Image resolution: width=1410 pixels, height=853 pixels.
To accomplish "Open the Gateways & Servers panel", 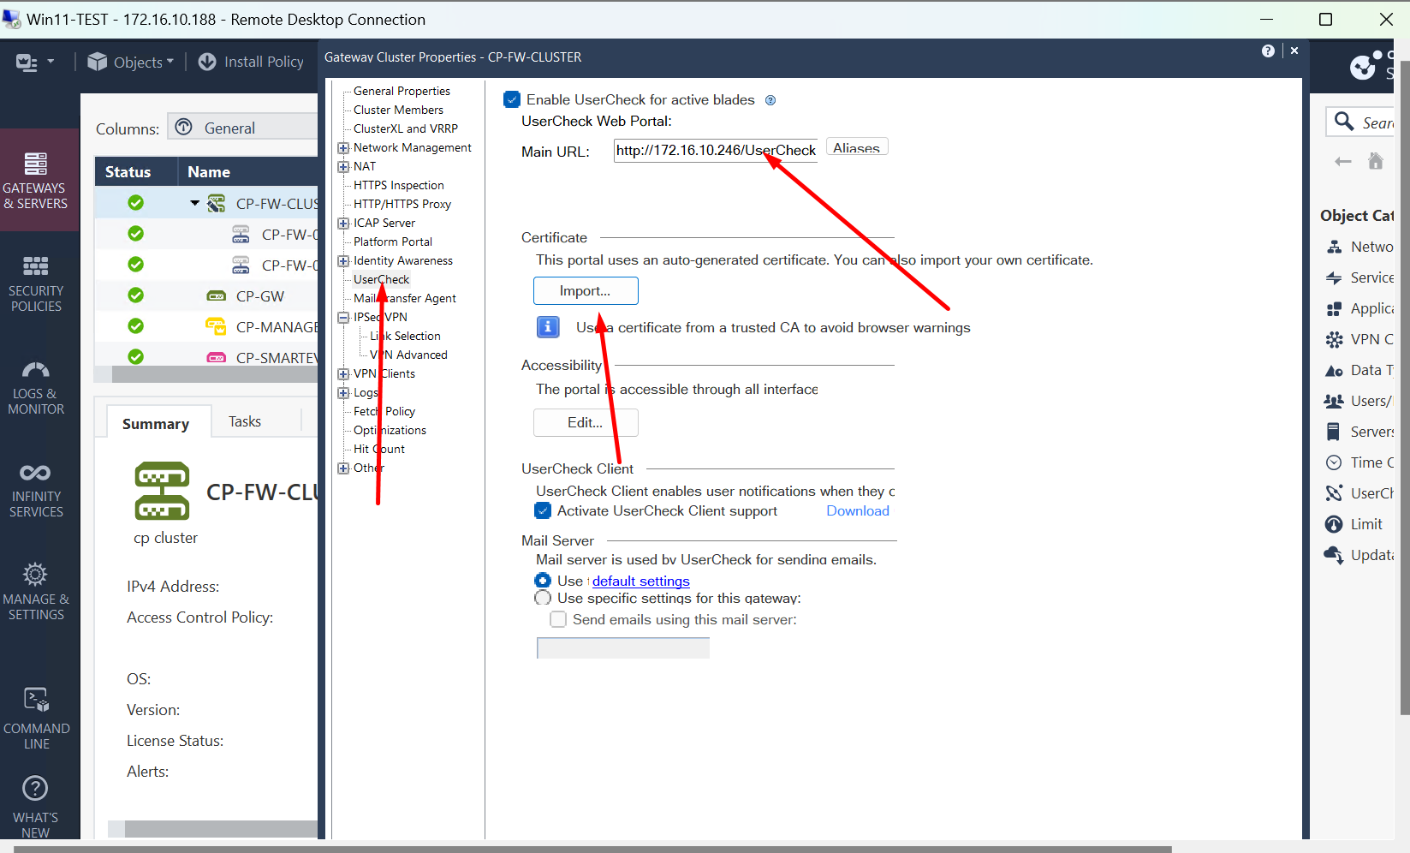I will (x=35, y=180).
